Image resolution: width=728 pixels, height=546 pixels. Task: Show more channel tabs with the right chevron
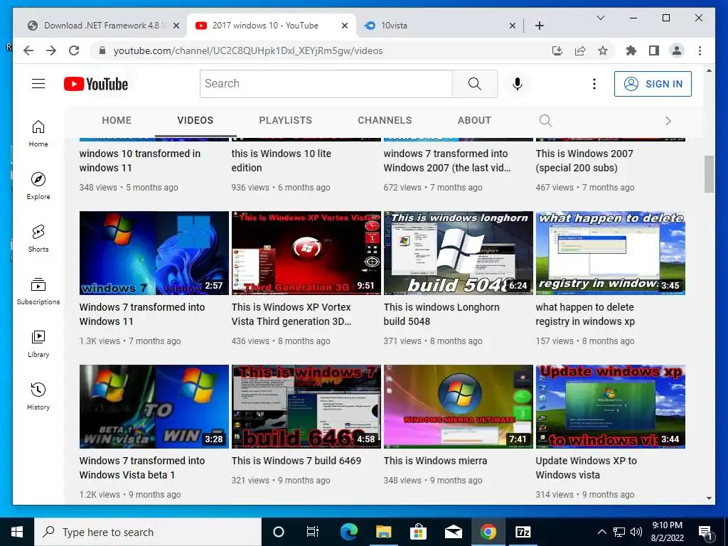point(668,121)
